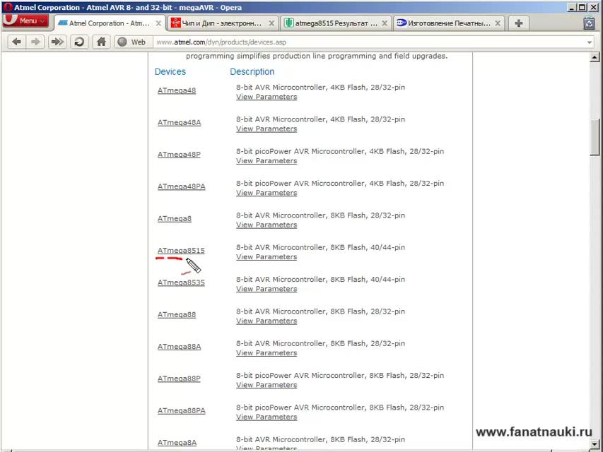Close the atmega8515 Результат tab
603x452 pixels.
tap(385, 23)
